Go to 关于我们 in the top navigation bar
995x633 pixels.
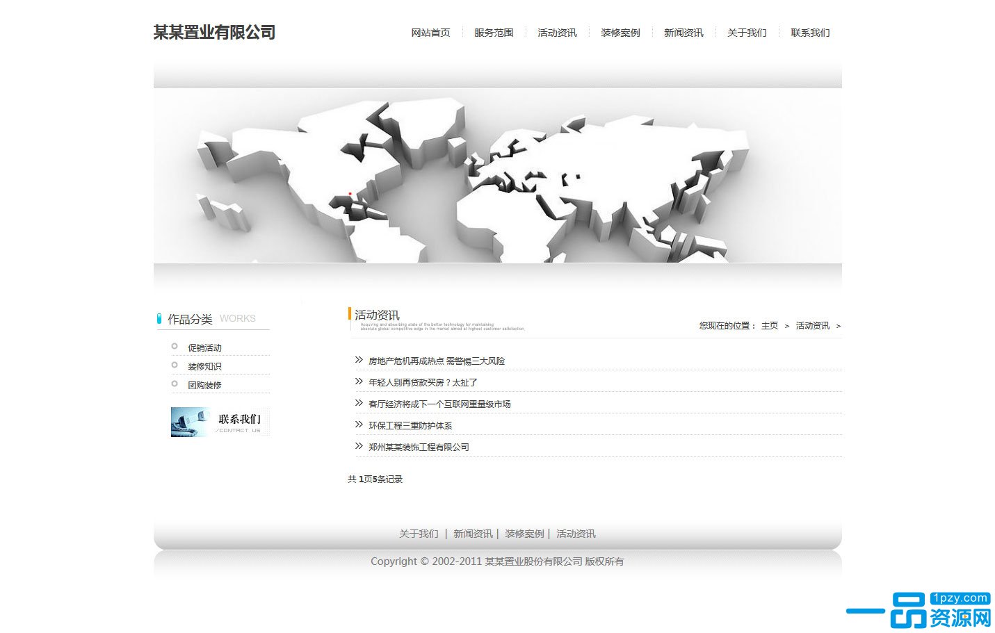(x=747, y=33)
